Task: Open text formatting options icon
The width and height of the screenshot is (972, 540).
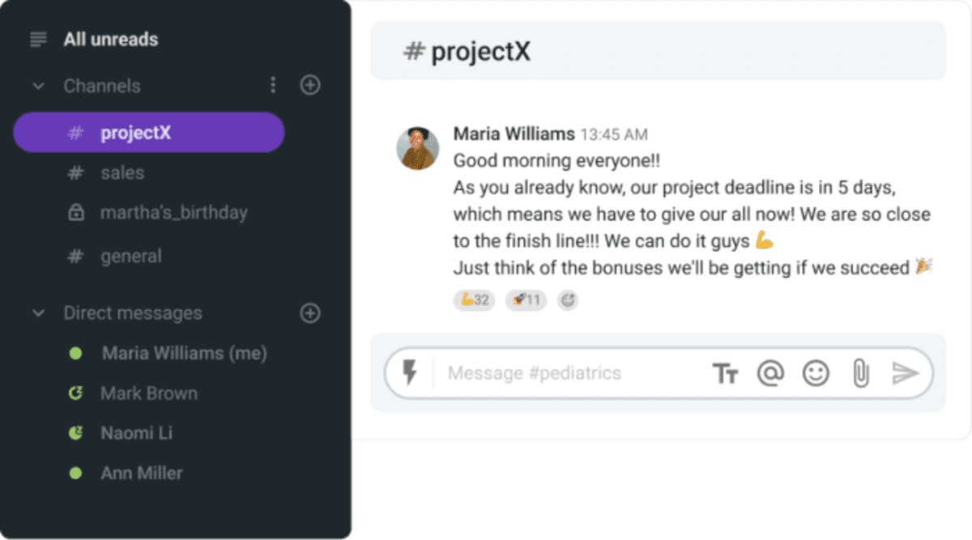Action: (725, 373)
